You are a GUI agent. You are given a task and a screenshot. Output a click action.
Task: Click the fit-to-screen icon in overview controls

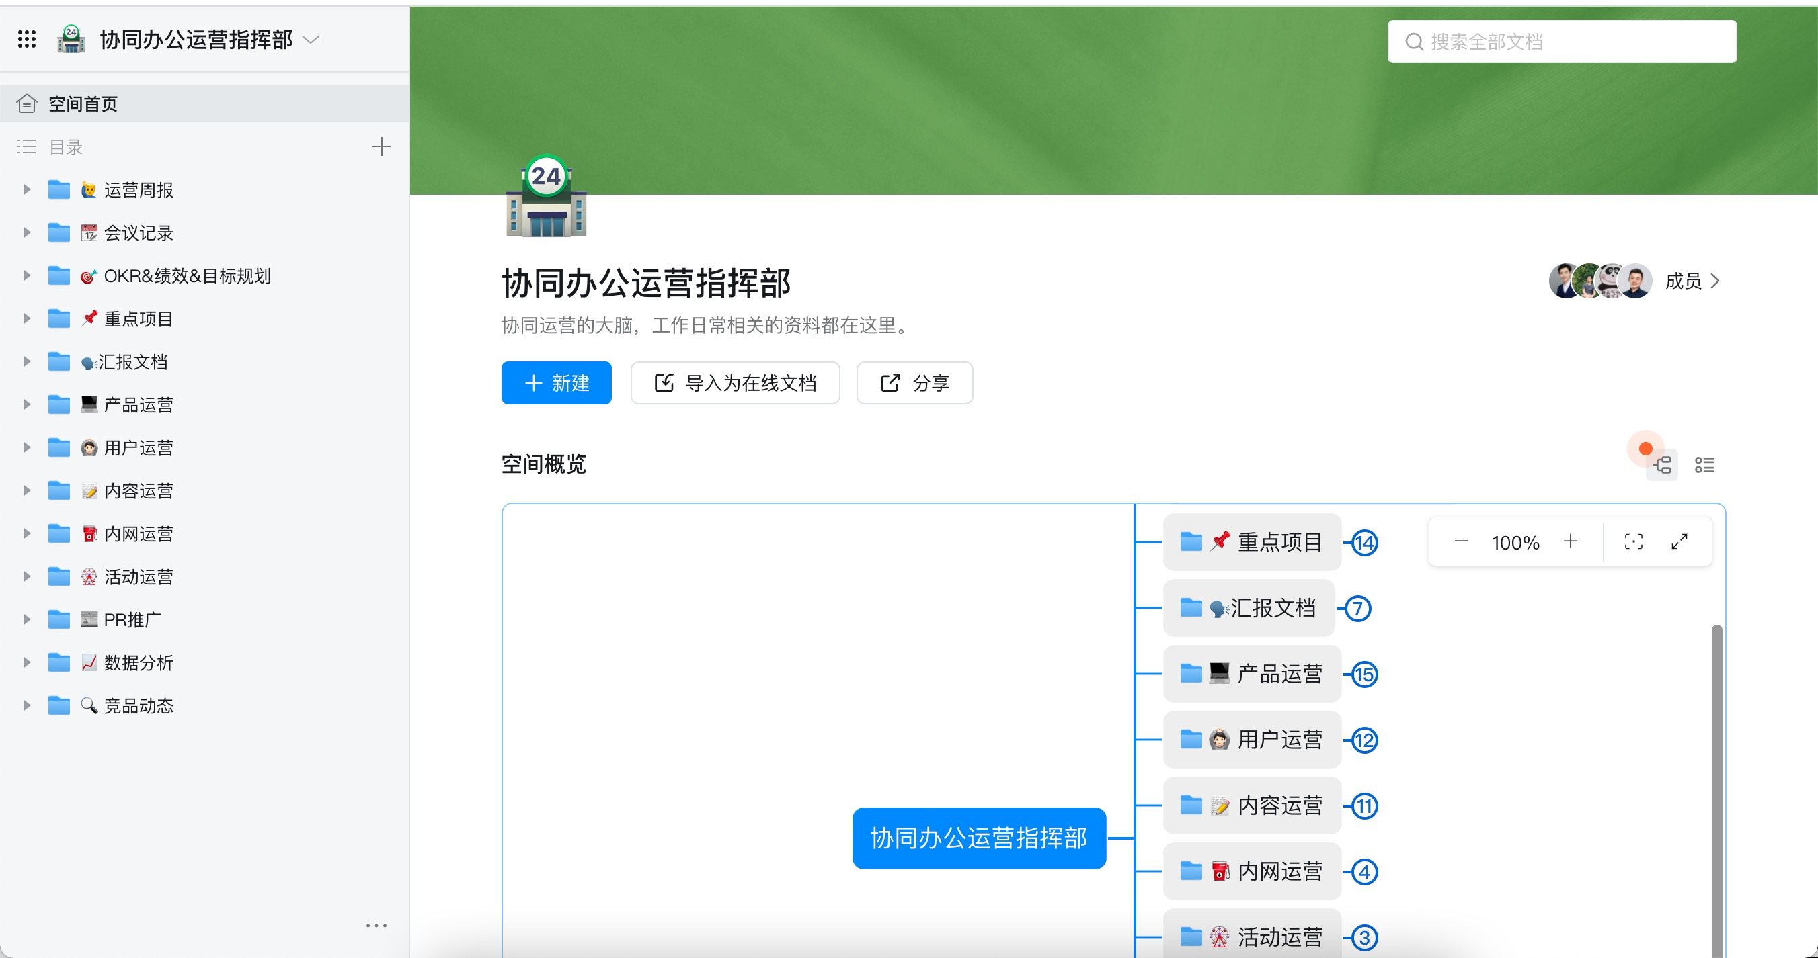1634,541
